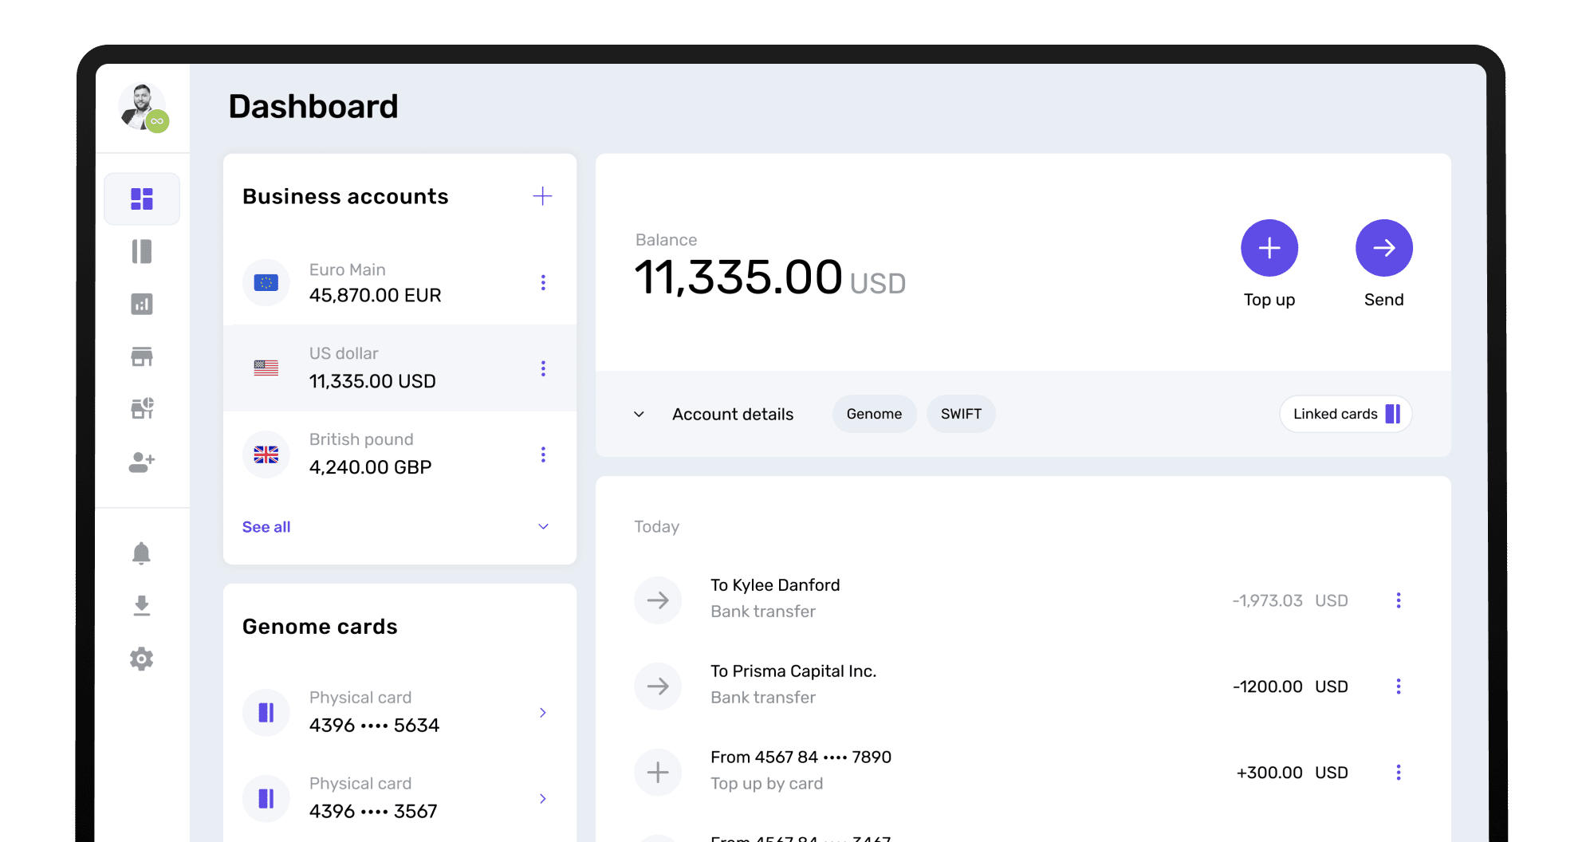The image size is (1582, 842).
Task: Click the Send arrow button
Action: 1383,248
